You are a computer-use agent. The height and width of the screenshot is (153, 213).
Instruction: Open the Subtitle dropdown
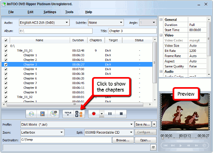121,22
